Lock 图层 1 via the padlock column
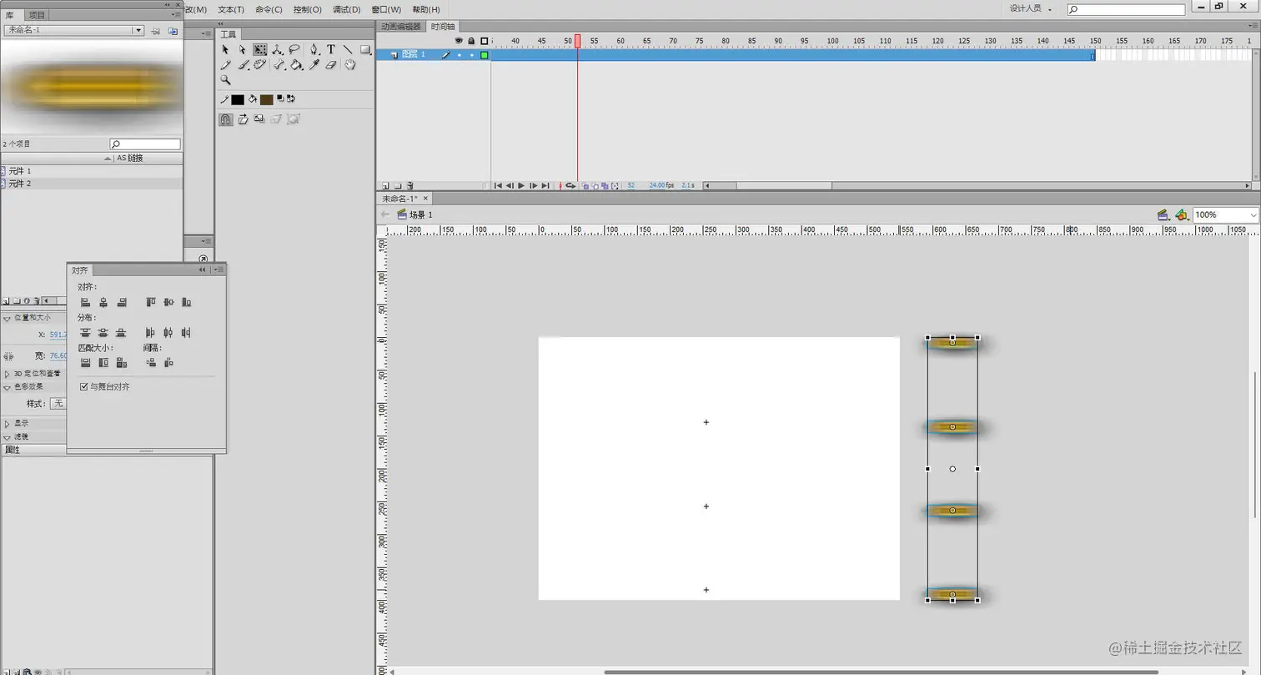The width and height of the screenshot is (1261, 675). point(472,54)
